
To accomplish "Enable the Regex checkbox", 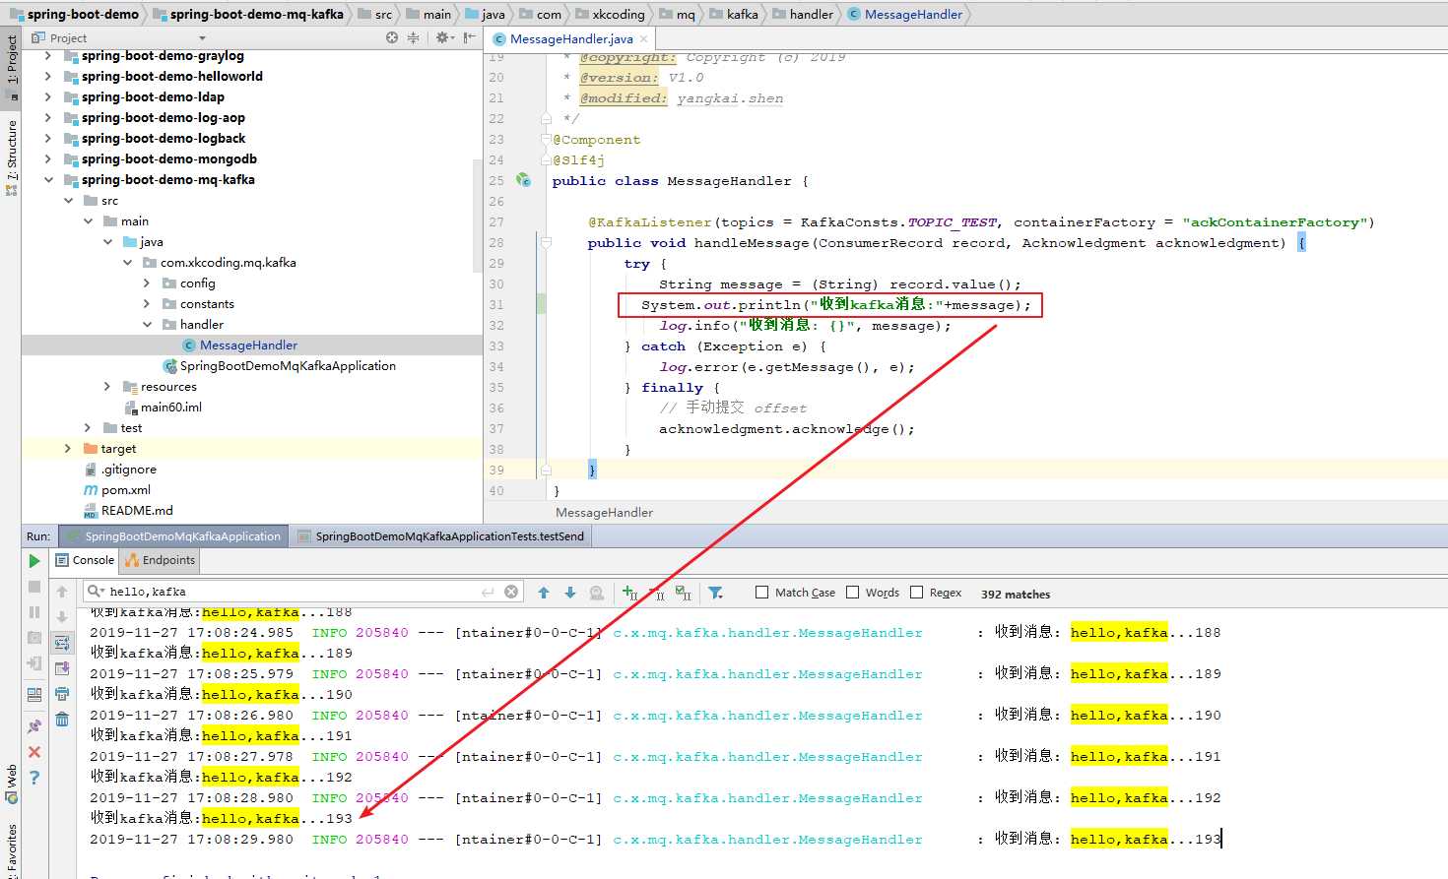I will pyautogui.click(x=917, y=593).
